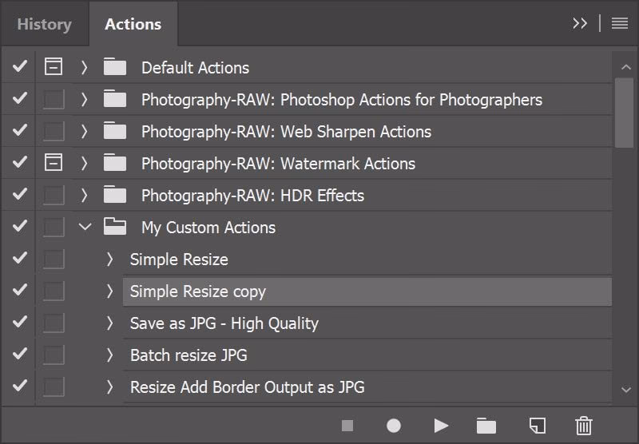Viewport: 639px width, 444px height.
Task: Select the Actions tab
Action: [x=133, y=25]
